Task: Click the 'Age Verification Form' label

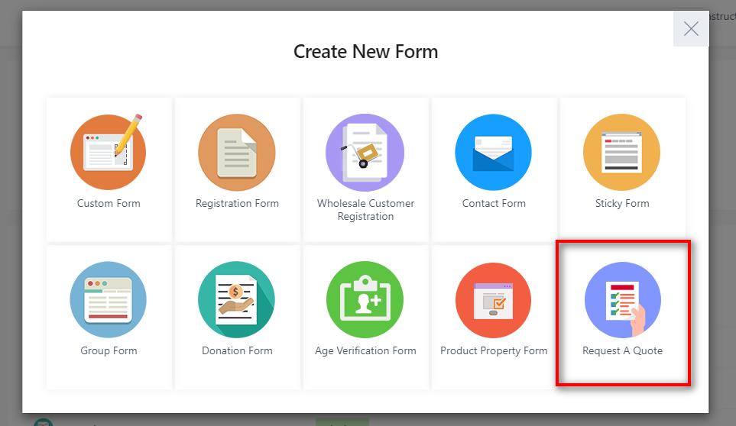Action: pyautogui.click(x=365, y=350)
